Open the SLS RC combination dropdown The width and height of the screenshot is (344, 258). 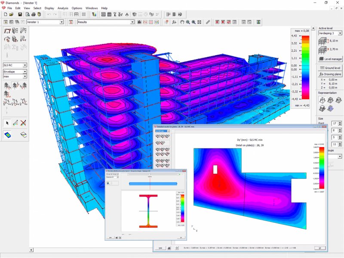click(25, 65)
